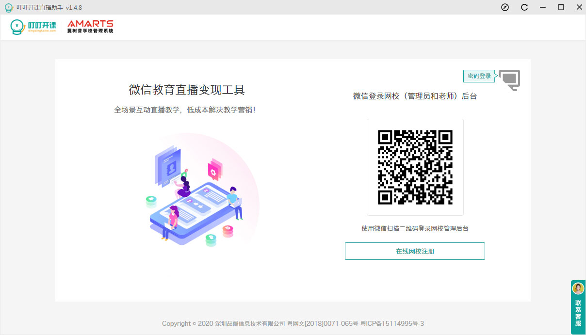Click the 密码登录 label
This screenshot has height=335, width=586.
click(479, 76)
